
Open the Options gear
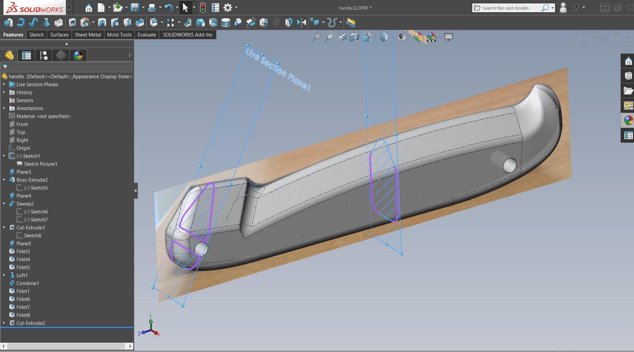pyautogui.click(x=228, y=8)
